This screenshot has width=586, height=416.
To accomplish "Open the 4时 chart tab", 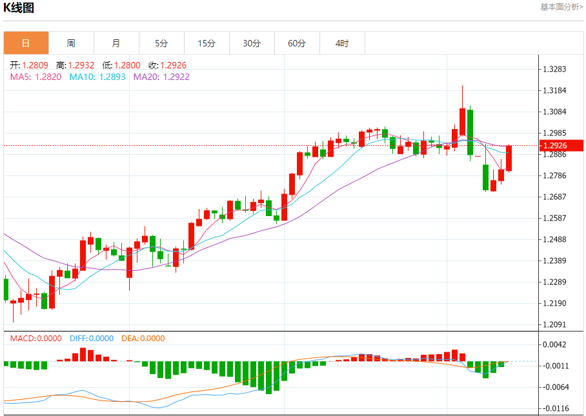I will click(x=342, y=43).
